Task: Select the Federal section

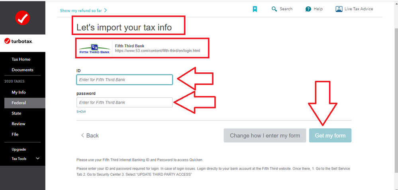Action: 25,103
